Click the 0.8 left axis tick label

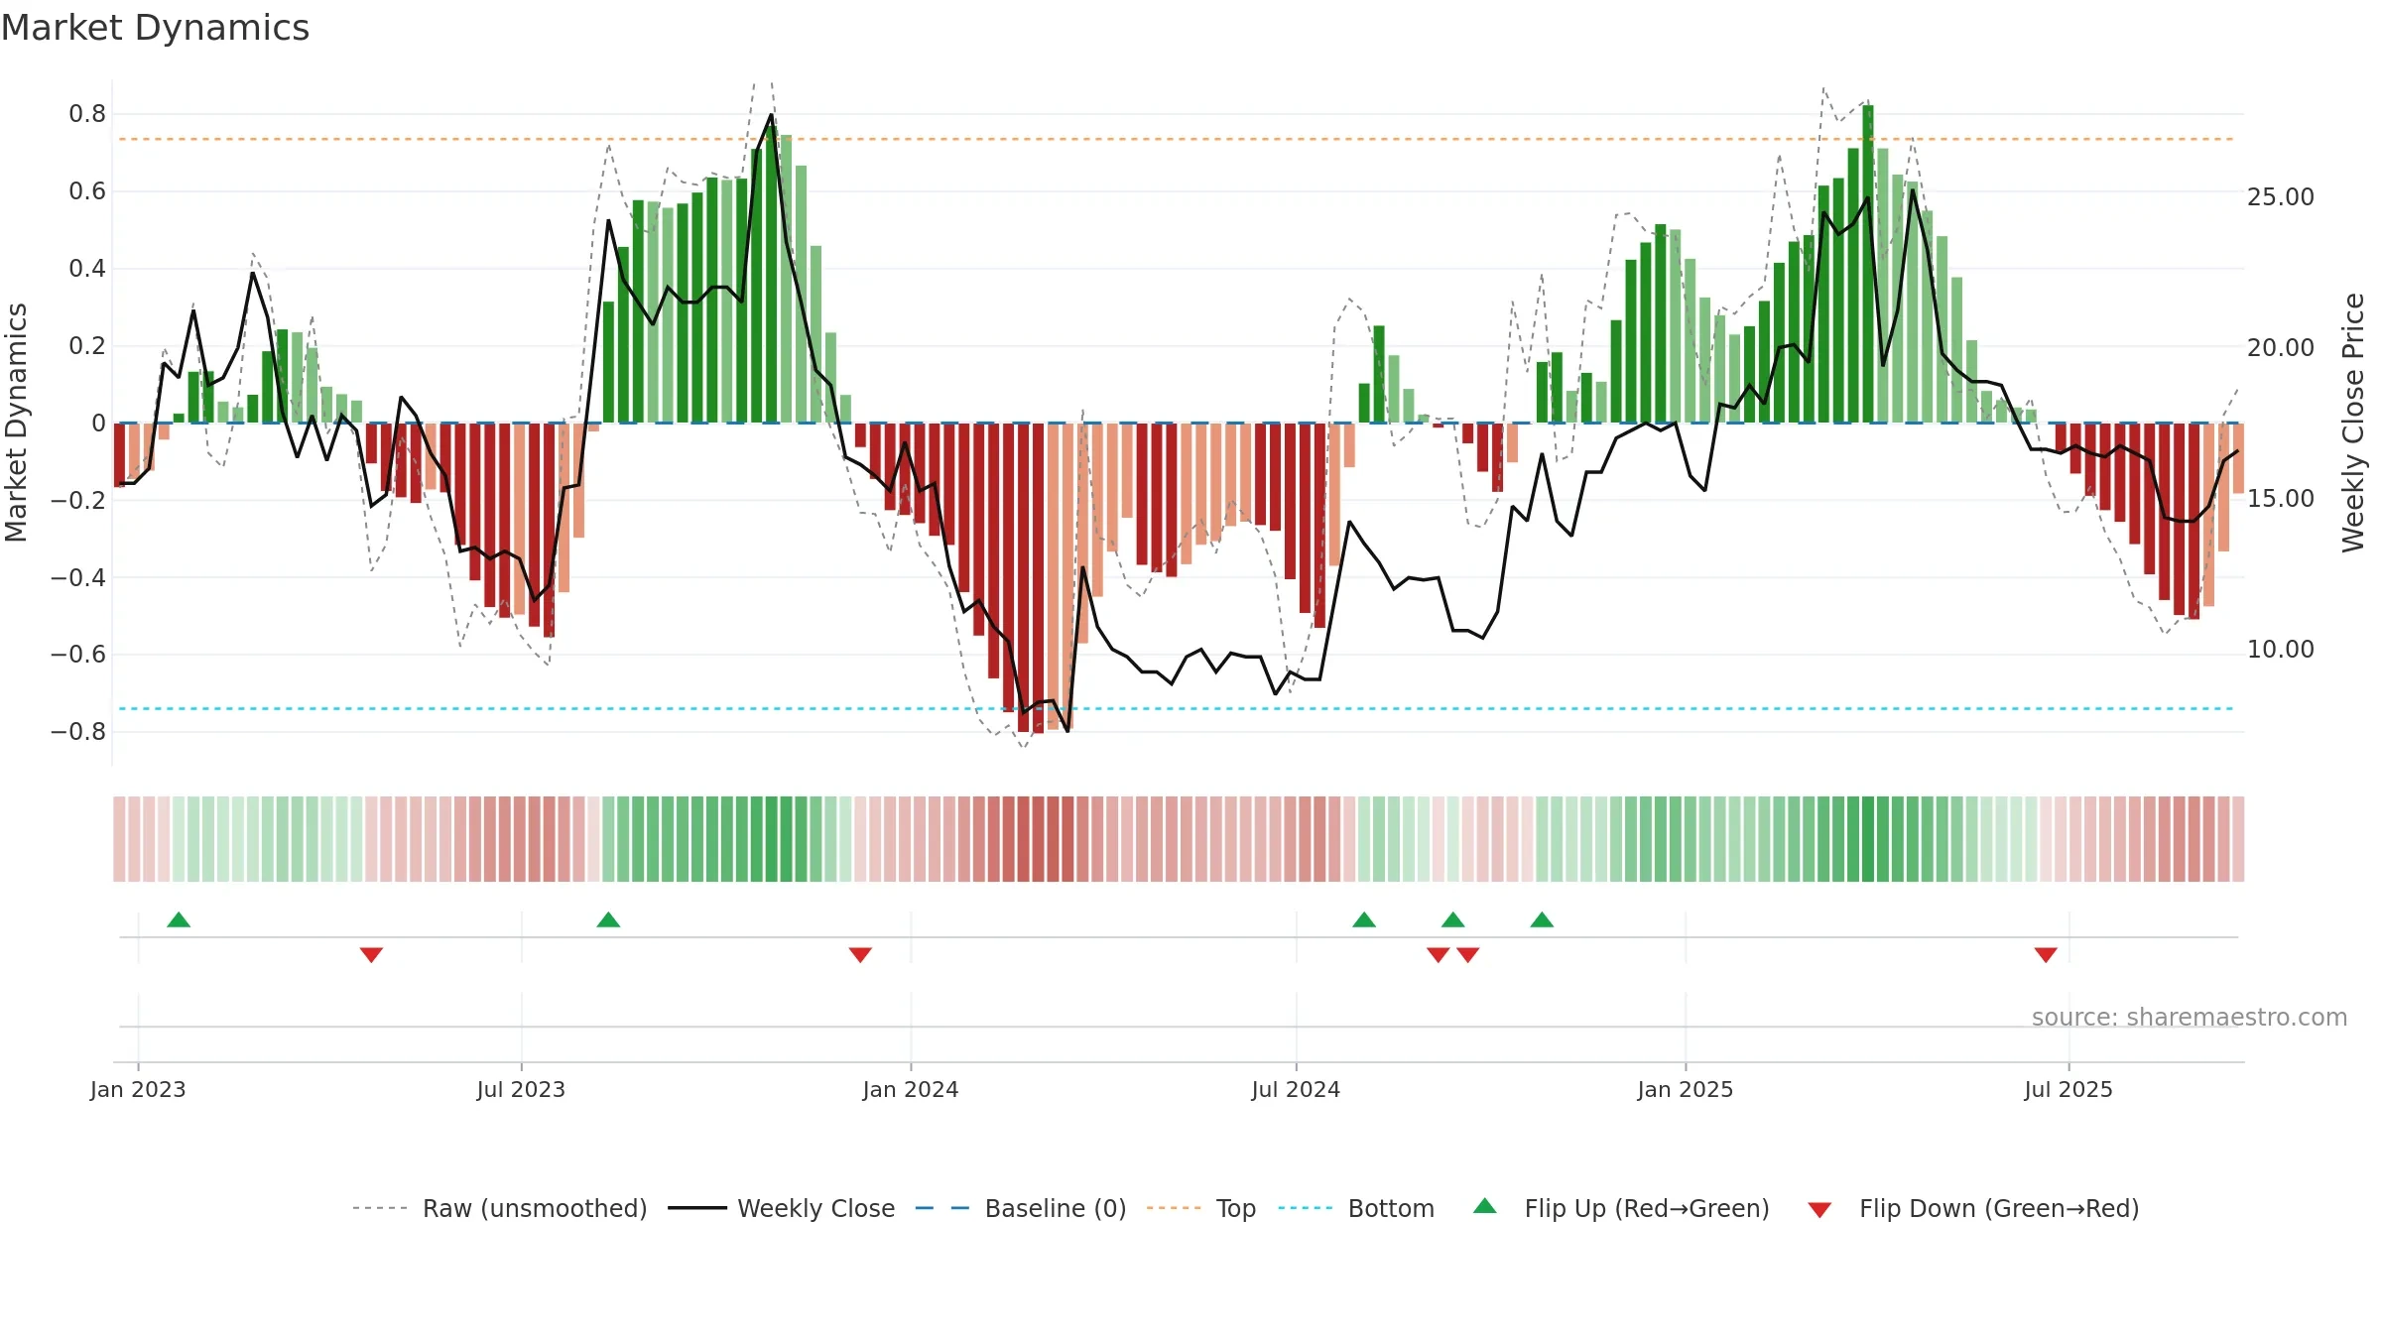[x=87, y=114]
